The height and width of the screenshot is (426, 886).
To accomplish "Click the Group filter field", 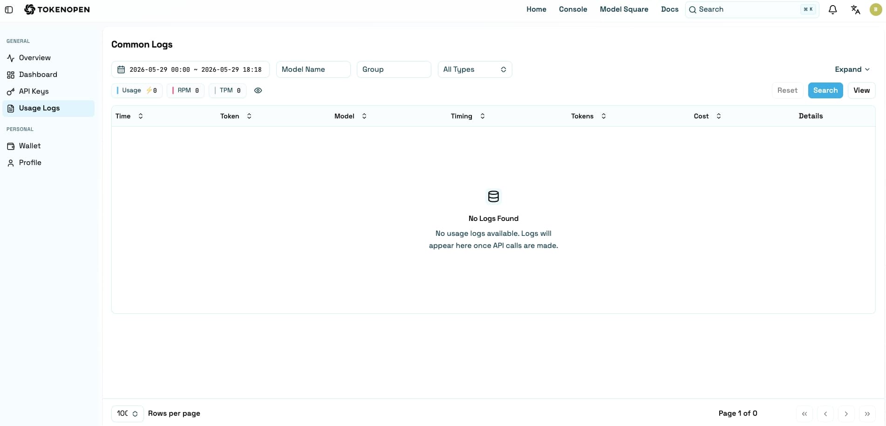I will point(394,69).
